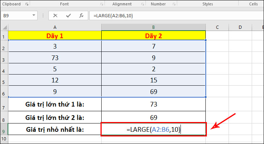Click cell containing 73 in Dãy 1
Viewport: 264px width, 144px height.
[55, 58]
